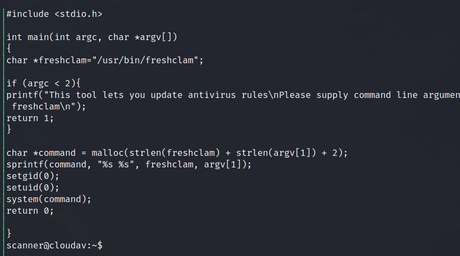
Task: Click the wrapped 'freshclam\n");' line
Action: [x=49, y=106]
